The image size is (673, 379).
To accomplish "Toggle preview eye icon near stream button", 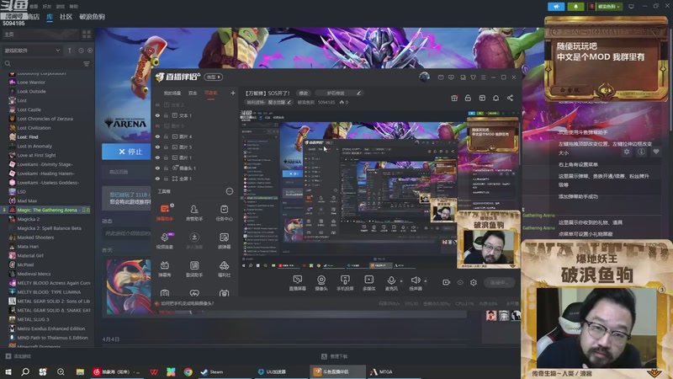I will click(x=460, y=282).
